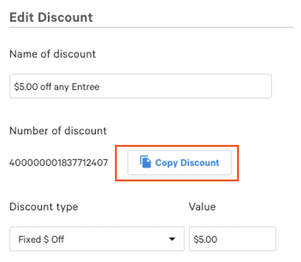Select the "Fixed $ Off" text in dropdown
The width and height of the screenshot is (301, 262).
tap(41, 239)
